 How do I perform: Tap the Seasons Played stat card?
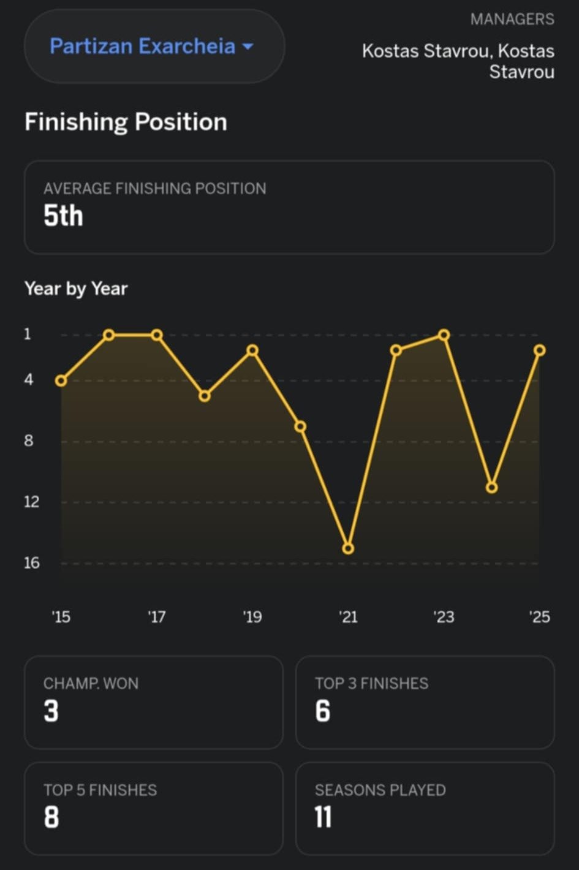pyautogui.click(x=425, y=808)
